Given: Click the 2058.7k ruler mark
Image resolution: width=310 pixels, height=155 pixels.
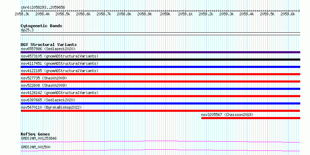Looking at the screenshot, I should point(104,14).
